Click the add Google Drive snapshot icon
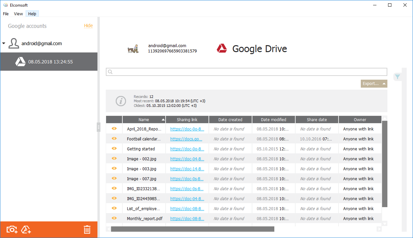 26,229
